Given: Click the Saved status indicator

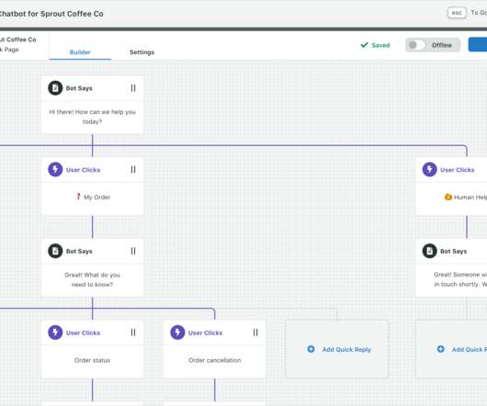Looking at the screenshot, I should (x=375, y=45).
